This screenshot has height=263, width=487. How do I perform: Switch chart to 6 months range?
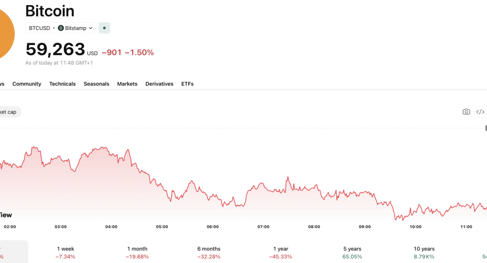click(209, 252)
